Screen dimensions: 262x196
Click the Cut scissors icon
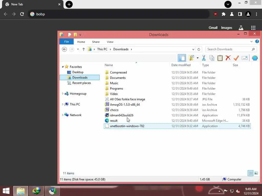[x=204, y=58]
